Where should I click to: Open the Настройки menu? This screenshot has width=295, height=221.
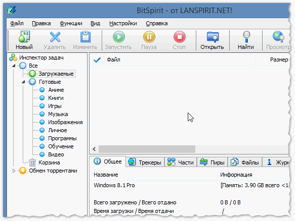click(x=123, y=23)
